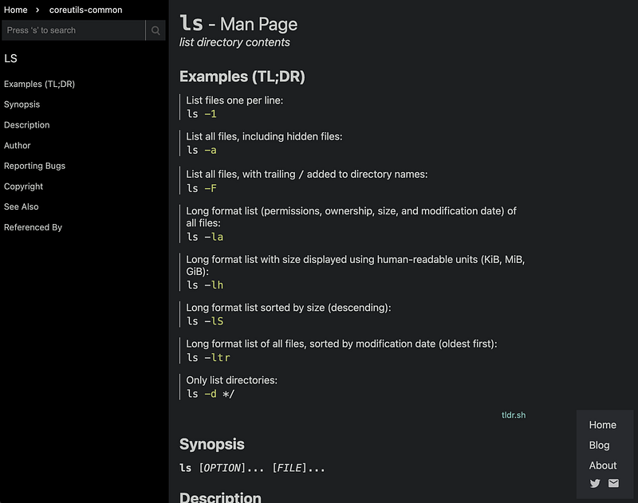Screen dimensions: 638x503
Task: Open coreutils-common breadcrumb link
Action: point(86,10)
